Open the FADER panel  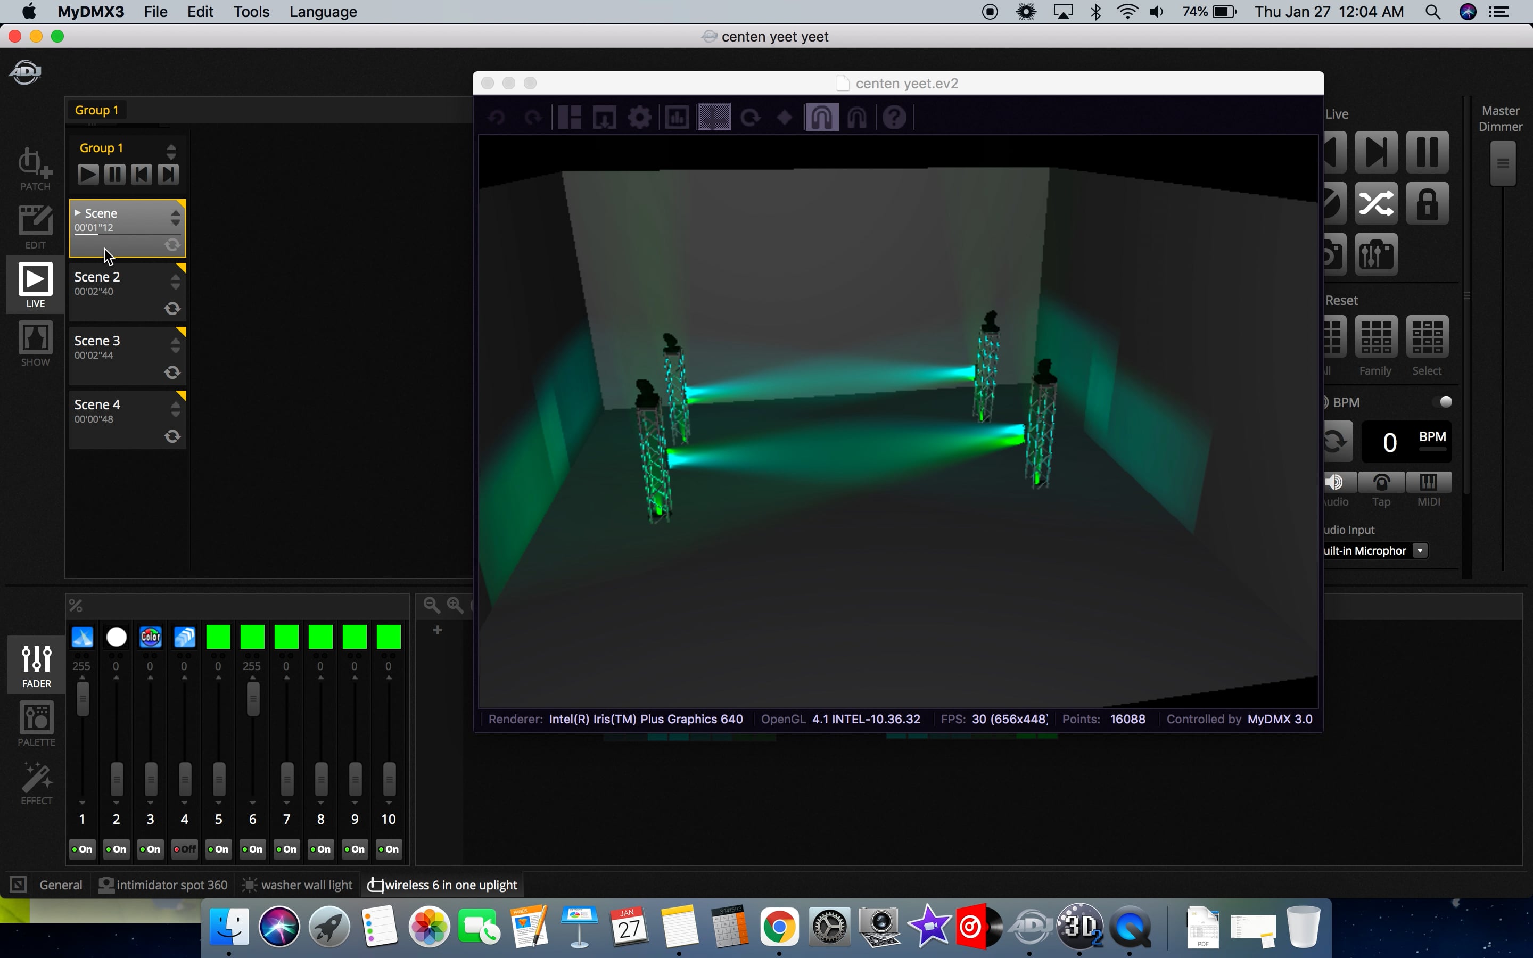point(36,665)
